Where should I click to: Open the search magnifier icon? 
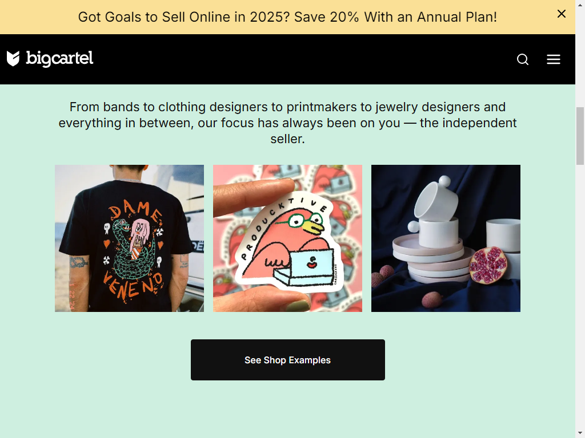[523, 59]
